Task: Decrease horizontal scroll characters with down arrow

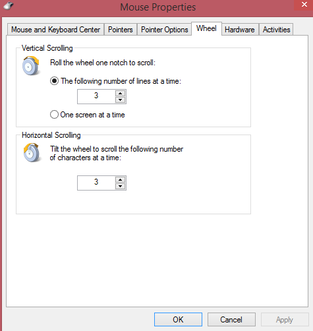Action: pyautogui.click(x=120, y=186)
